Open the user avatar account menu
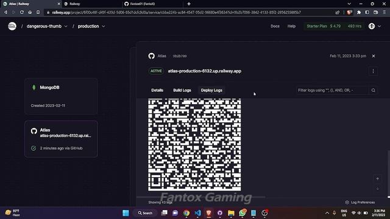Viewport: 390px width, 219px height. point(375,26)
